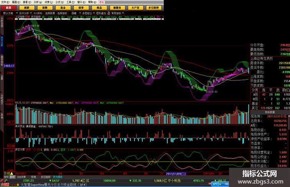Open the 新服务 button
Screen dimensions: 290x187
(118, 8)
